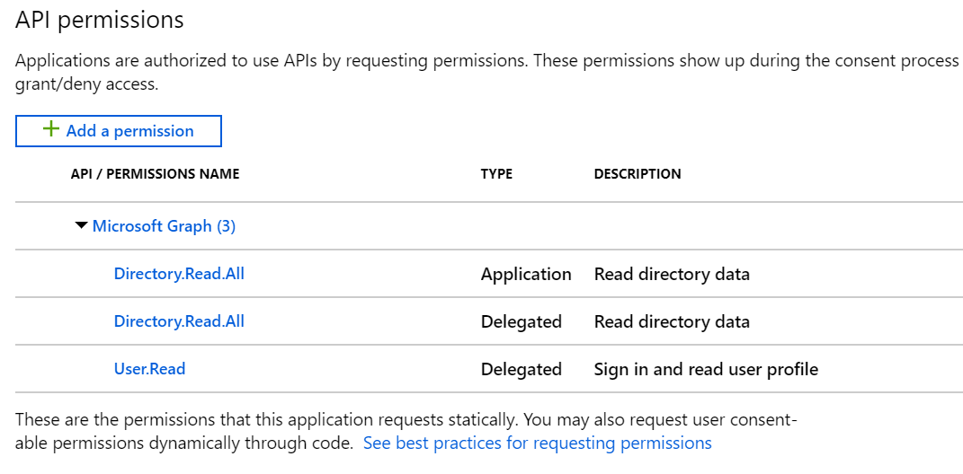Click the Delegated row's "Read directory data" description
This screenshot has width=963, height=474.
click(672, 321)
